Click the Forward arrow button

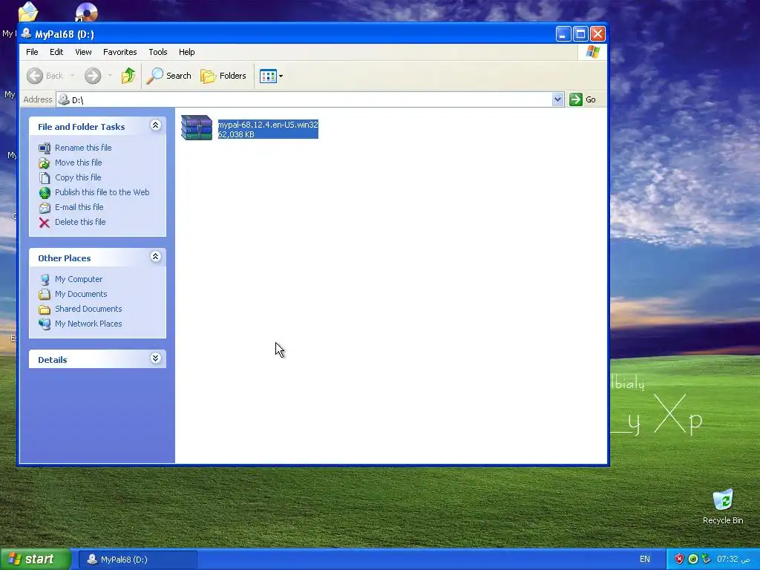pos(93,76)
